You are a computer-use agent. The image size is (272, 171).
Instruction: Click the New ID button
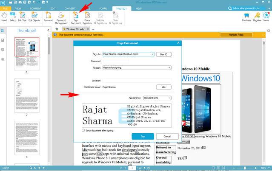tap(163, 54)
